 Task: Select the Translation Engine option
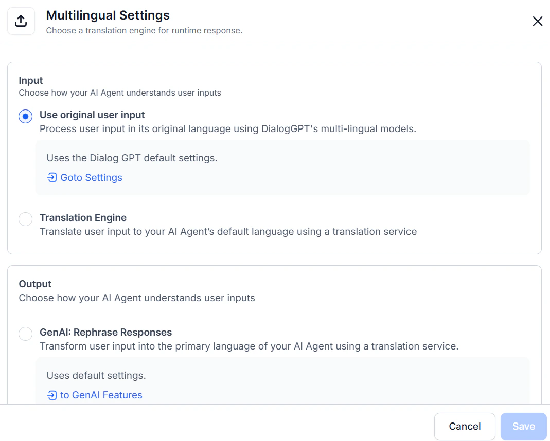pos(25,219)
